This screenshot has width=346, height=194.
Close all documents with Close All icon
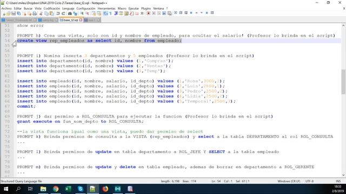[x=29, y=13]
